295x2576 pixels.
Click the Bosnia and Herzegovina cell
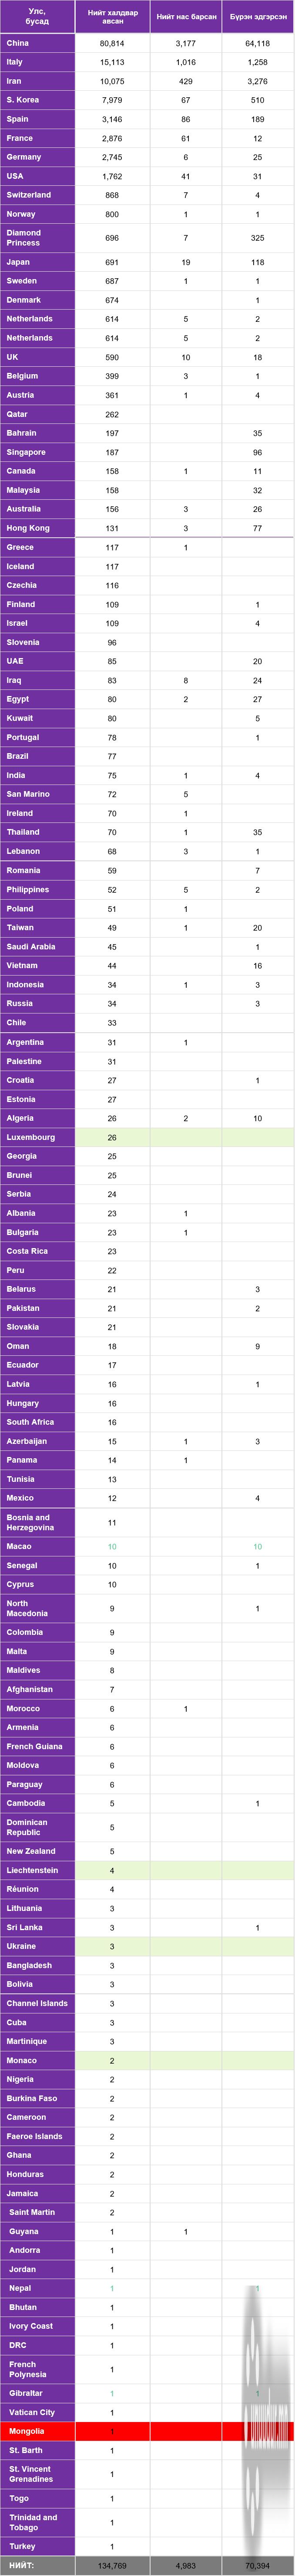coord(37,1522)
